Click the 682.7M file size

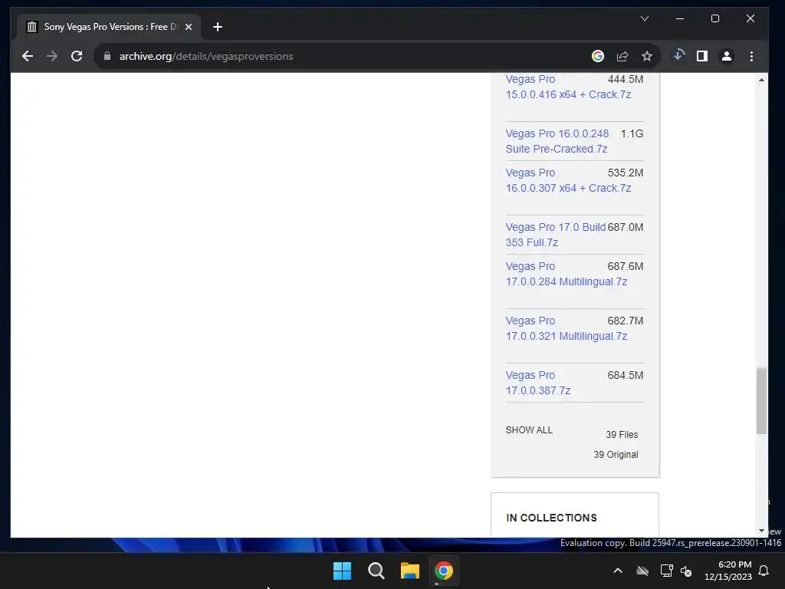626,321
